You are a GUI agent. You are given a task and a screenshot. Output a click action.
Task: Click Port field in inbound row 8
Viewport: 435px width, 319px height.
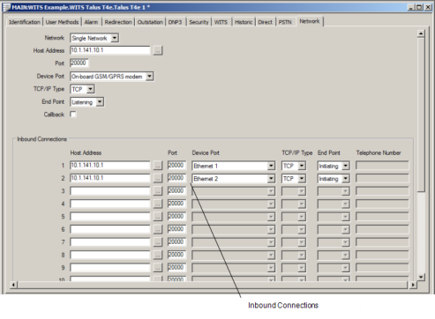point(176,255)
